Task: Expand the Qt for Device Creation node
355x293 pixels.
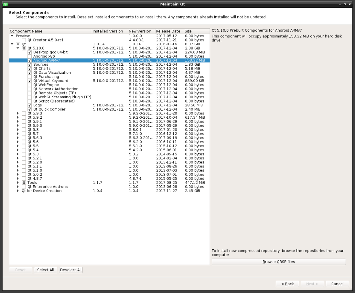Action: (x=18, y=191)
